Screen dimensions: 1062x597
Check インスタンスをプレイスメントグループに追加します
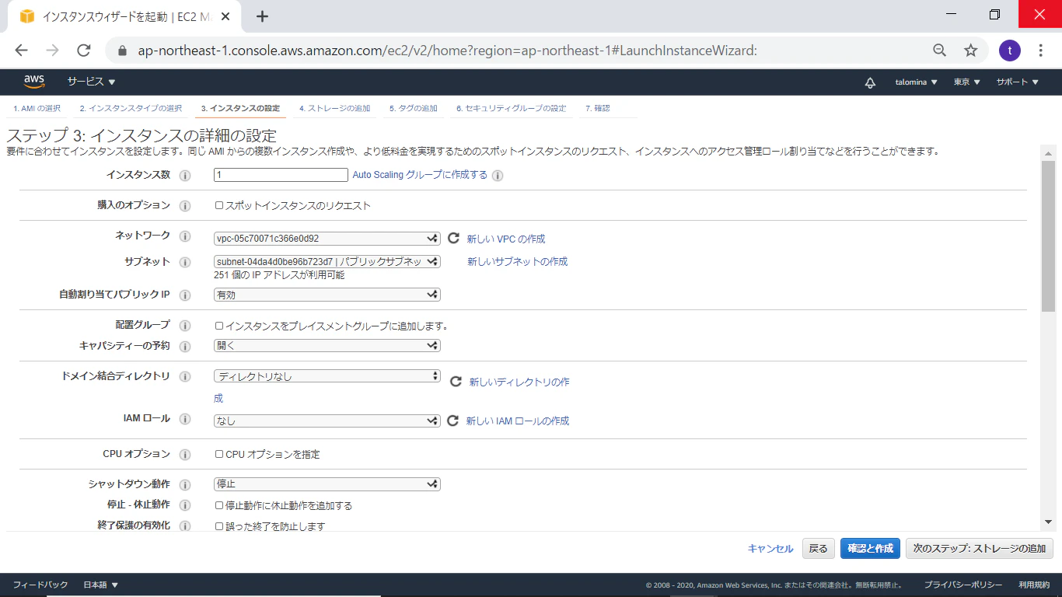pyautogui.click(x=219, y=326)
